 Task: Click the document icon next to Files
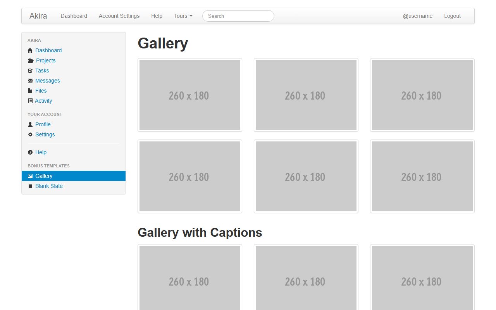point(30,91)
